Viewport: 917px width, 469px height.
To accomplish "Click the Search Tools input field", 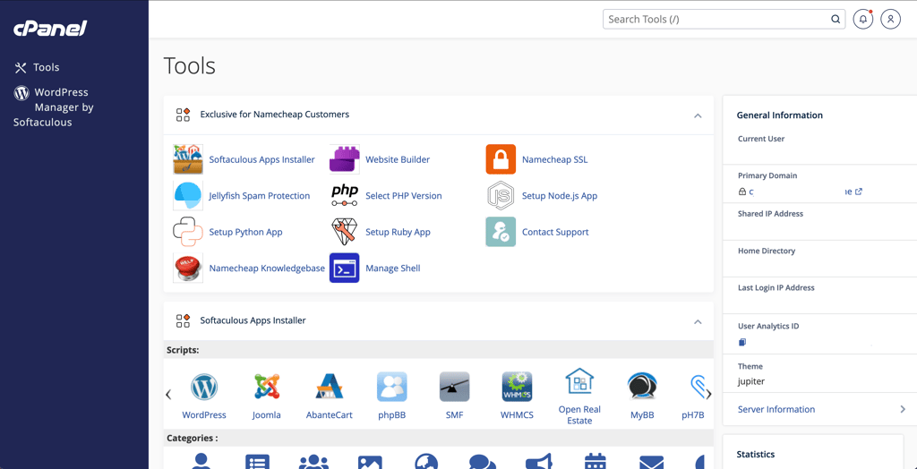I will click(x=724, y=20).
